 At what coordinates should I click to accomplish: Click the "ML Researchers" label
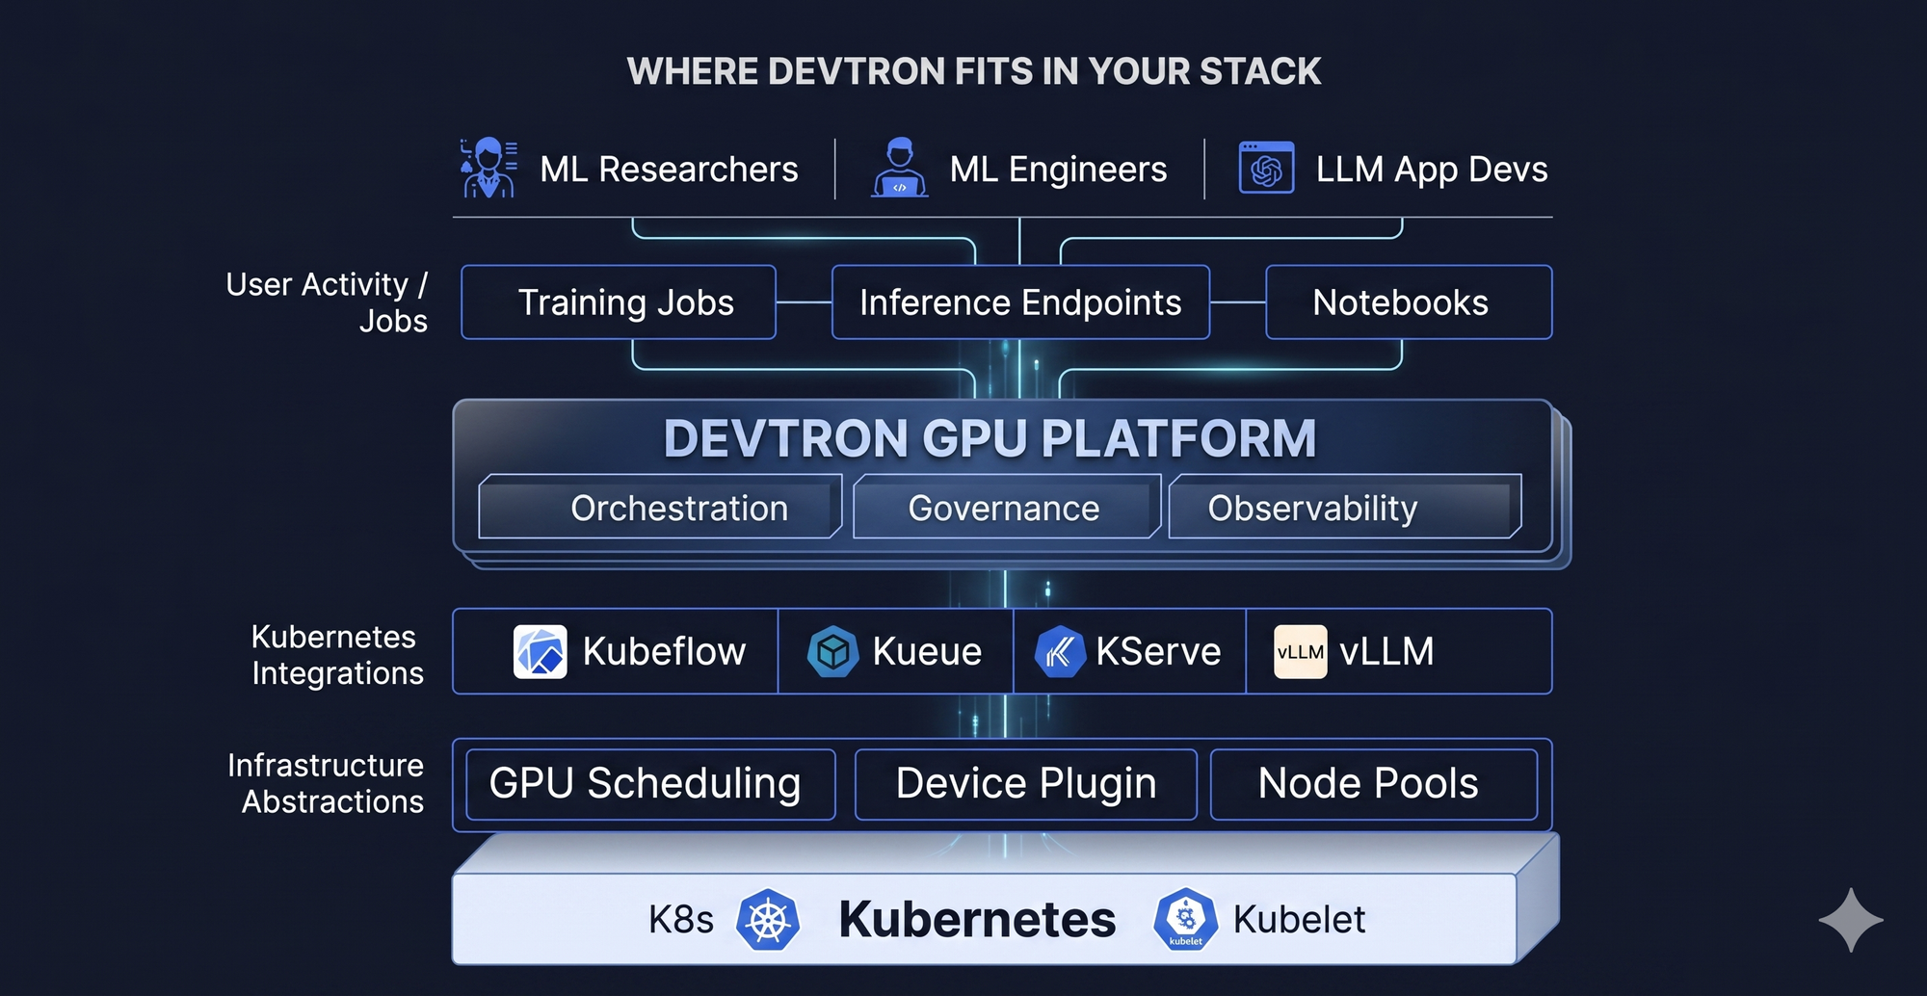(669, 170)
